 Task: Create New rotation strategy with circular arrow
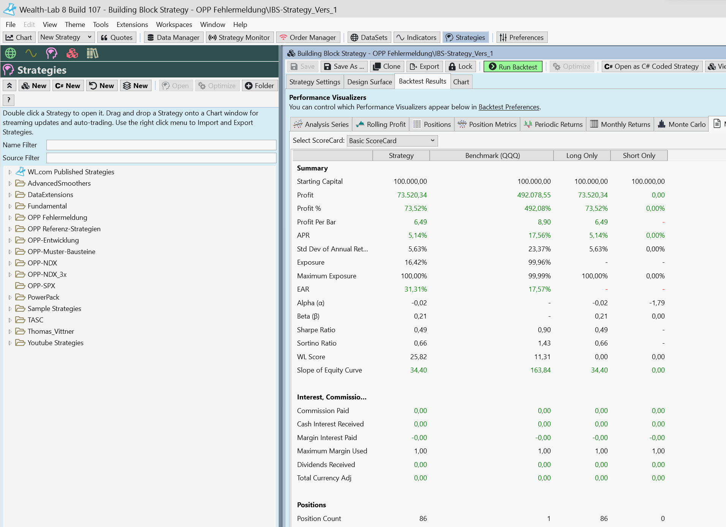pos(102,85)
